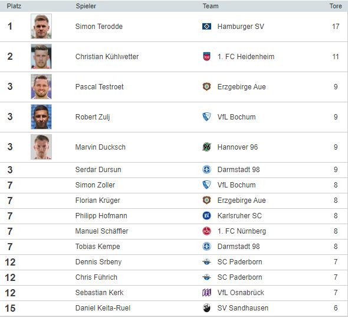Open Daniel Keita-Ruel's player link

tap(103, 308)
